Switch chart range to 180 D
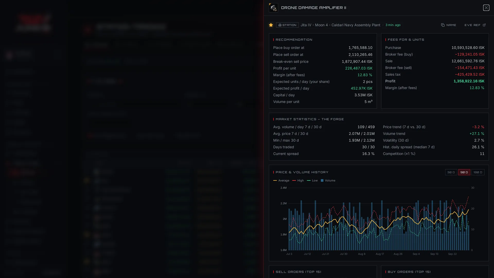Image resolution: width=494 pixels, height=278 pixels. click(478, 172)
